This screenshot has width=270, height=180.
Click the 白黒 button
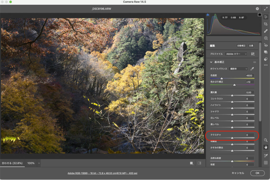point(251,46)
